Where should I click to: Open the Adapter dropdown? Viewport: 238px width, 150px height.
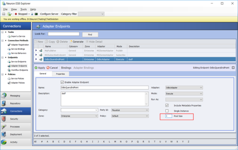(184, 88)
